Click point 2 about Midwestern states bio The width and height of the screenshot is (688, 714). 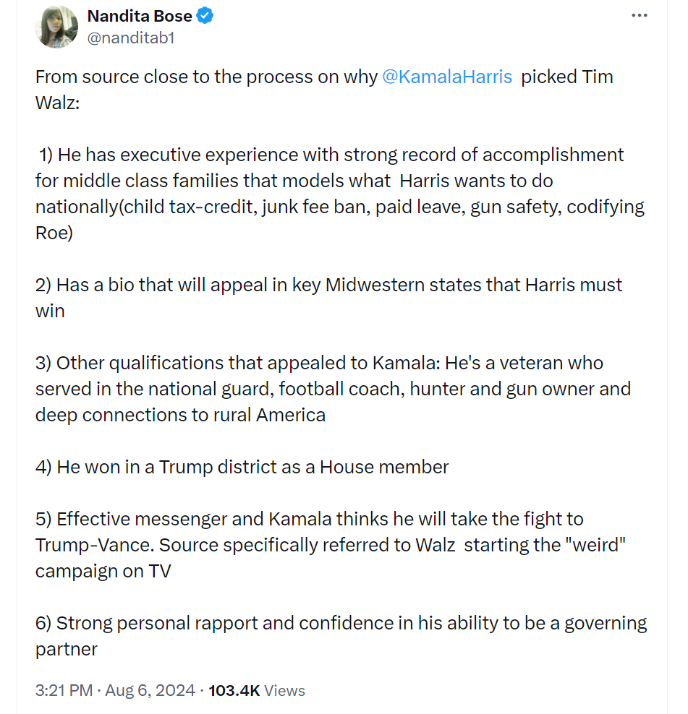coord(328,298)
